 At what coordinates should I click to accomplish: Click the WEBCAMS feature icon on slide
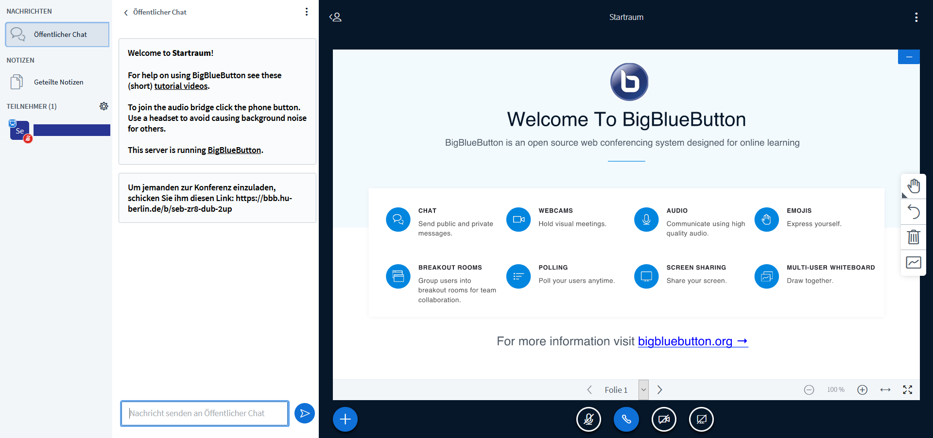click(518, 219)
